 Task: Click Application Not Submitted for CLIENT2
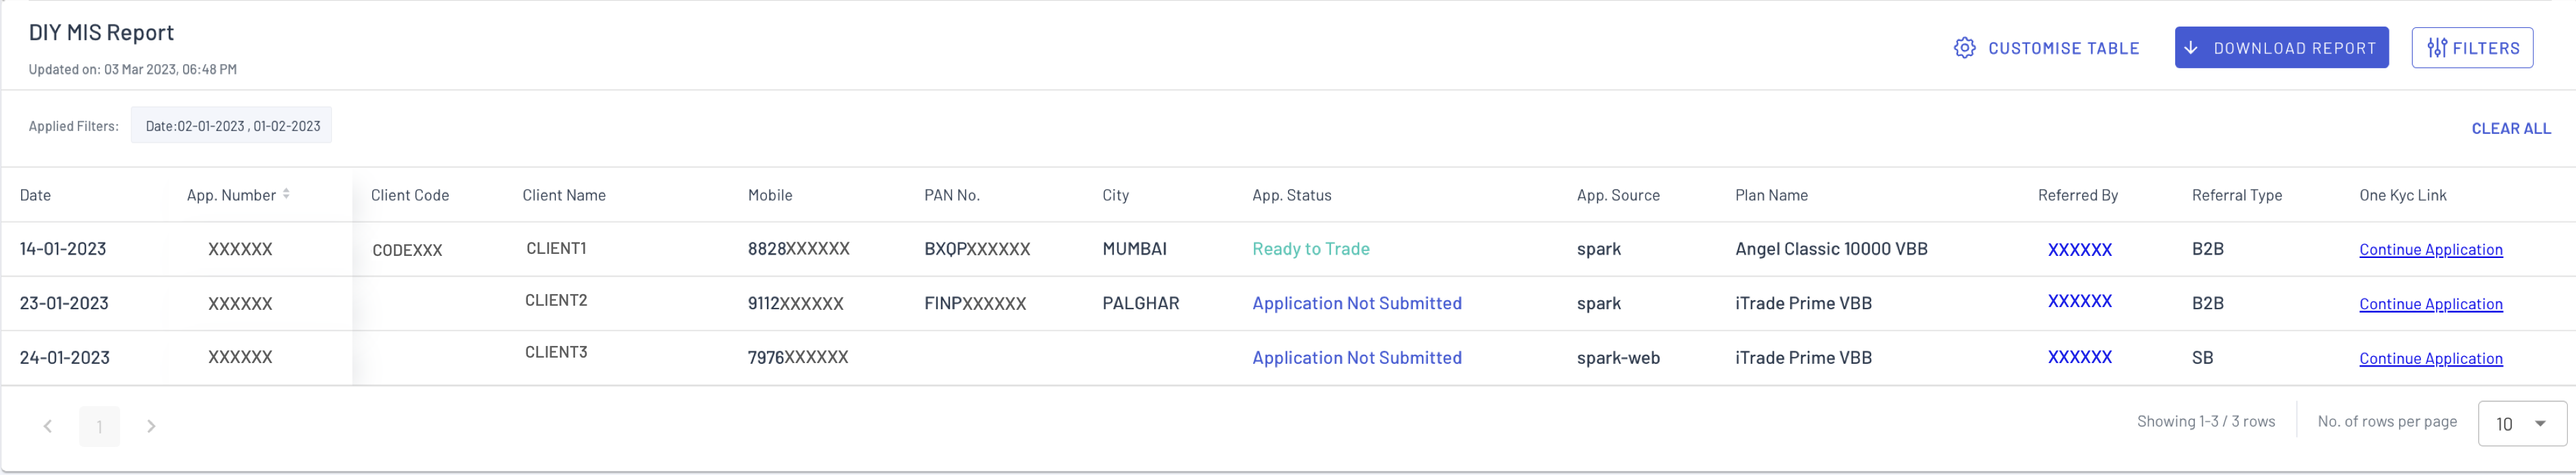[x=1356, y=303]
